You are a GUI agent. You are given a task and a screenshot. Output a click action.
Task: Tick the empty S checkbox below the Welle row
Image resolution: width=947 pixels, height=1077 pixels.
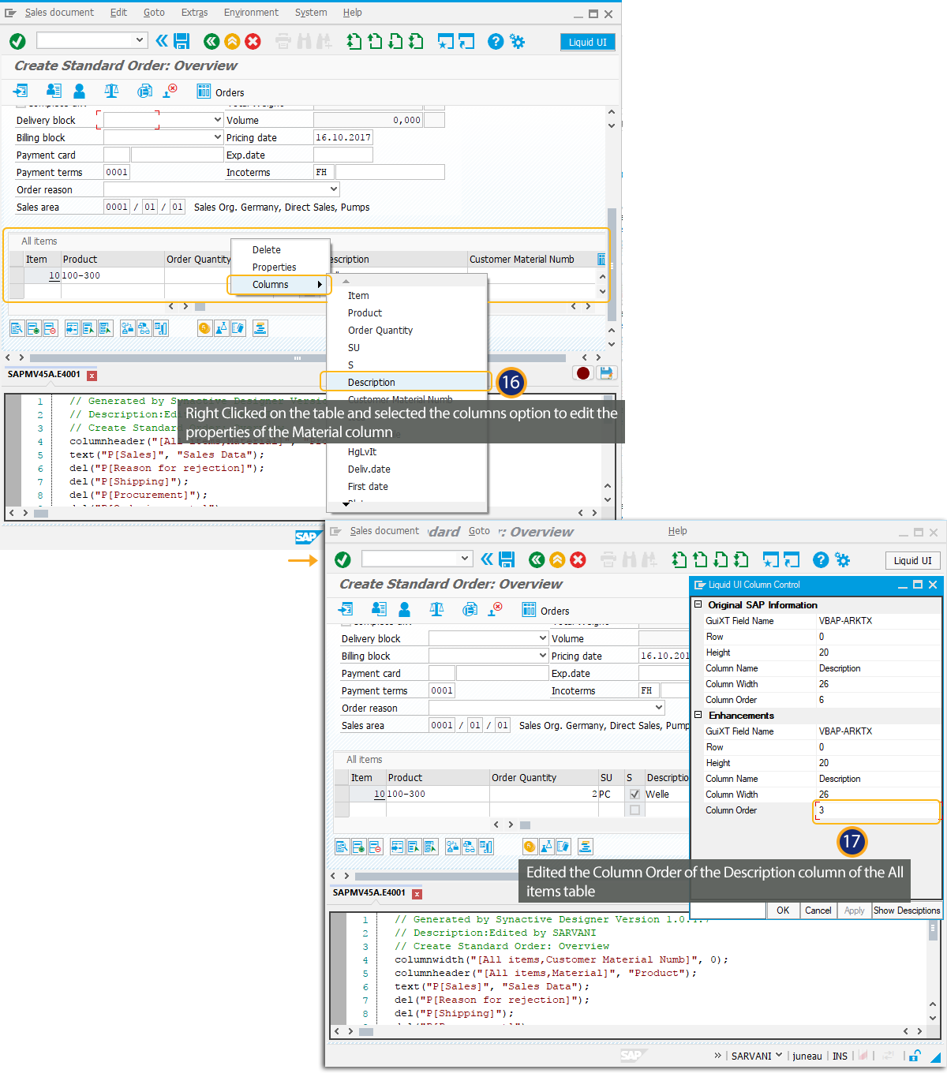click(634, 810)
